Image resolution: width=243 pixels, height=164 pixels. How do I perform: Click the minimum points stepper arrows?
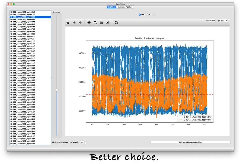pos(86,142)
